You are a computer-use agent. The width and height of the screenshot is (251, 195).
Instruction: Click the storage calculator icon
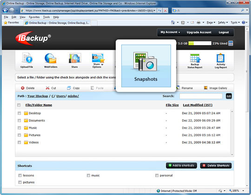tap(231, 43)
